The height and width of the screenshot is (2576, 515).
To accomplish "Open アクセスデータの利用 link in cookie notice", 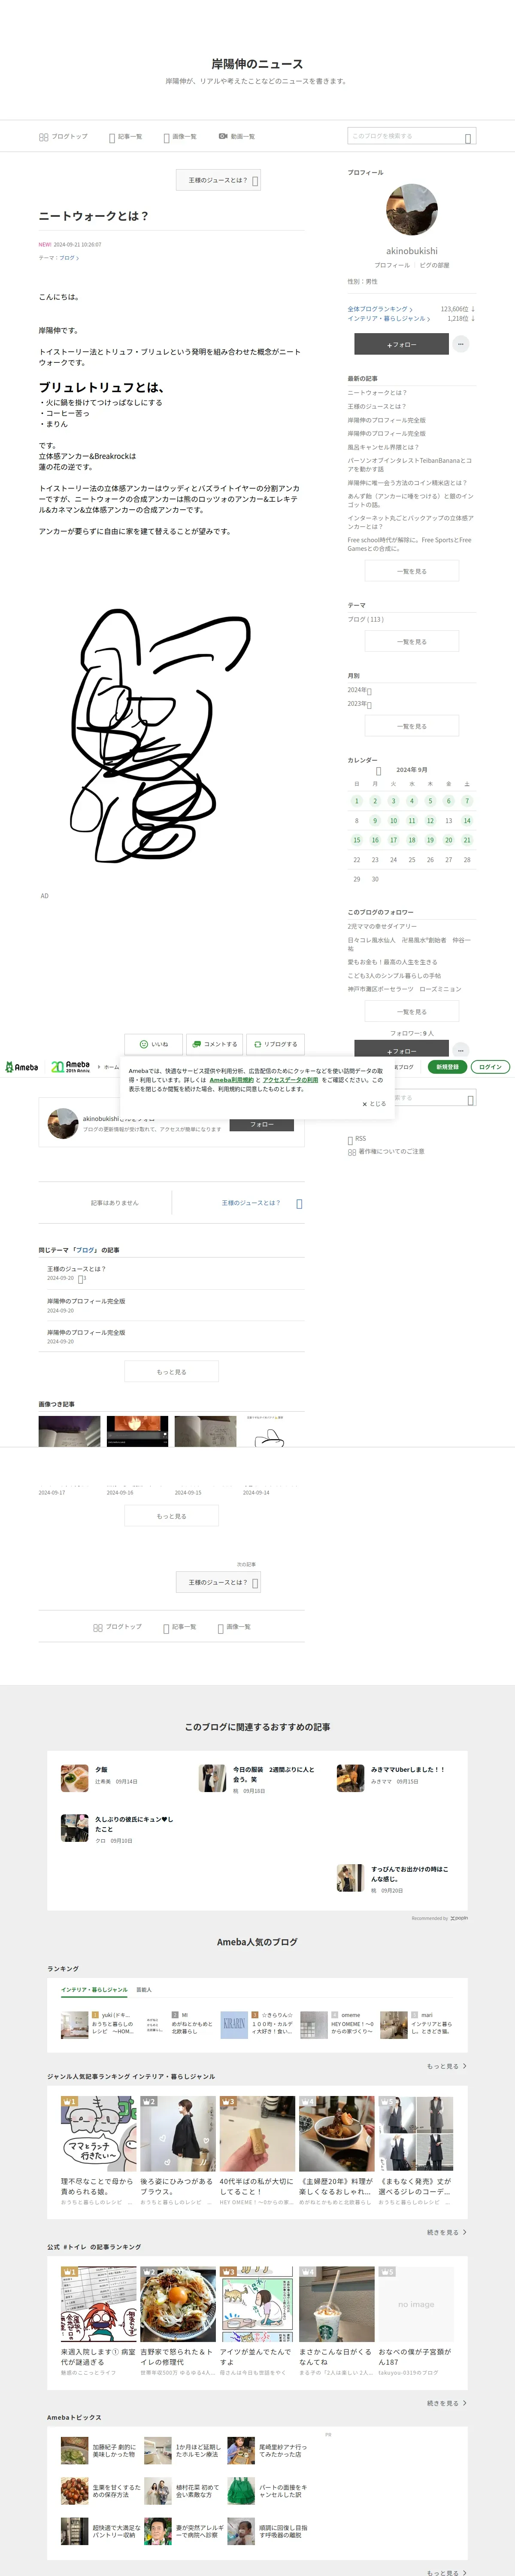I will [x=290, y=1080].
